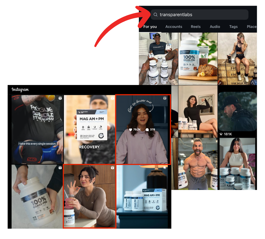Click the search magnifier icon
The height and width of the screenshot is (239, 265).
[x=156, y=15]
